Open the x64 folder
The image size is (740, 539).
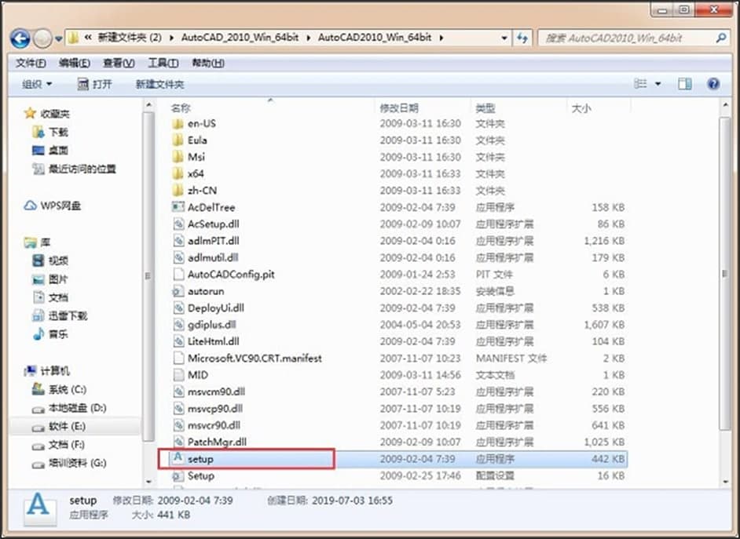195,173
